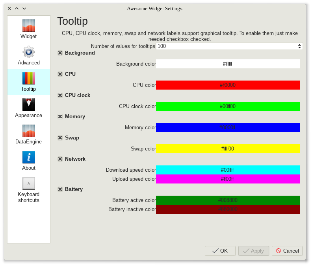Open the cyan Download speed color
312x266 pixels.
click(x=228, y=170)
